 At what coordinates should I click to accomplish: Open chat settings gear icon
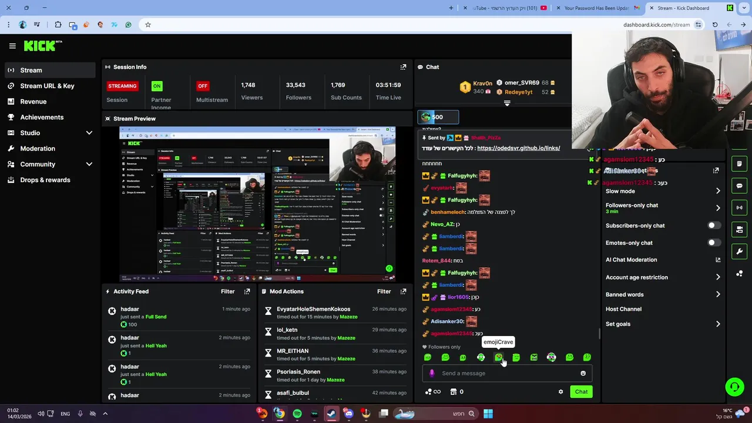pos(560,392)
